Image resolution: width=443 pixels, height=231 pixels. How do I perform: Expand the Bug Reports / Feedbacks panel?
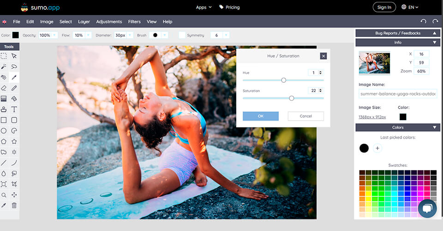coord(434,33)
